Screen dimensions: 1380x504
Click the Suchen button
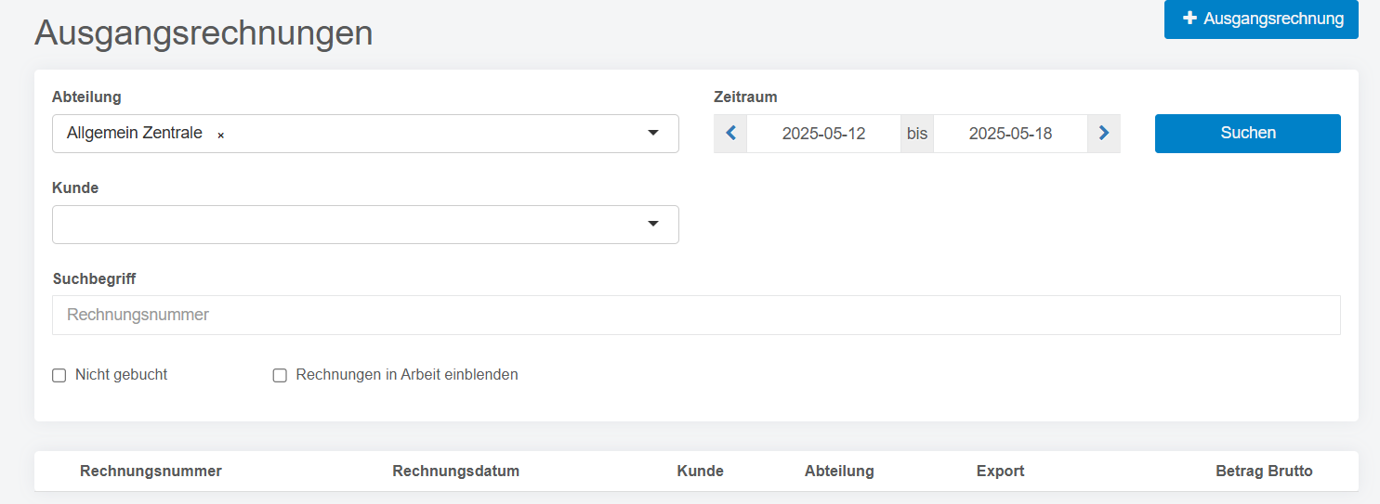1247,134
